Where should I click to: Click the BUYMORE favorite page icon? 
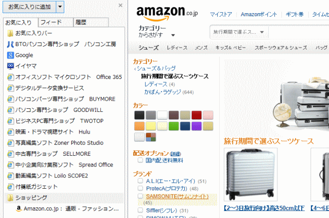(x=10, y=99)
